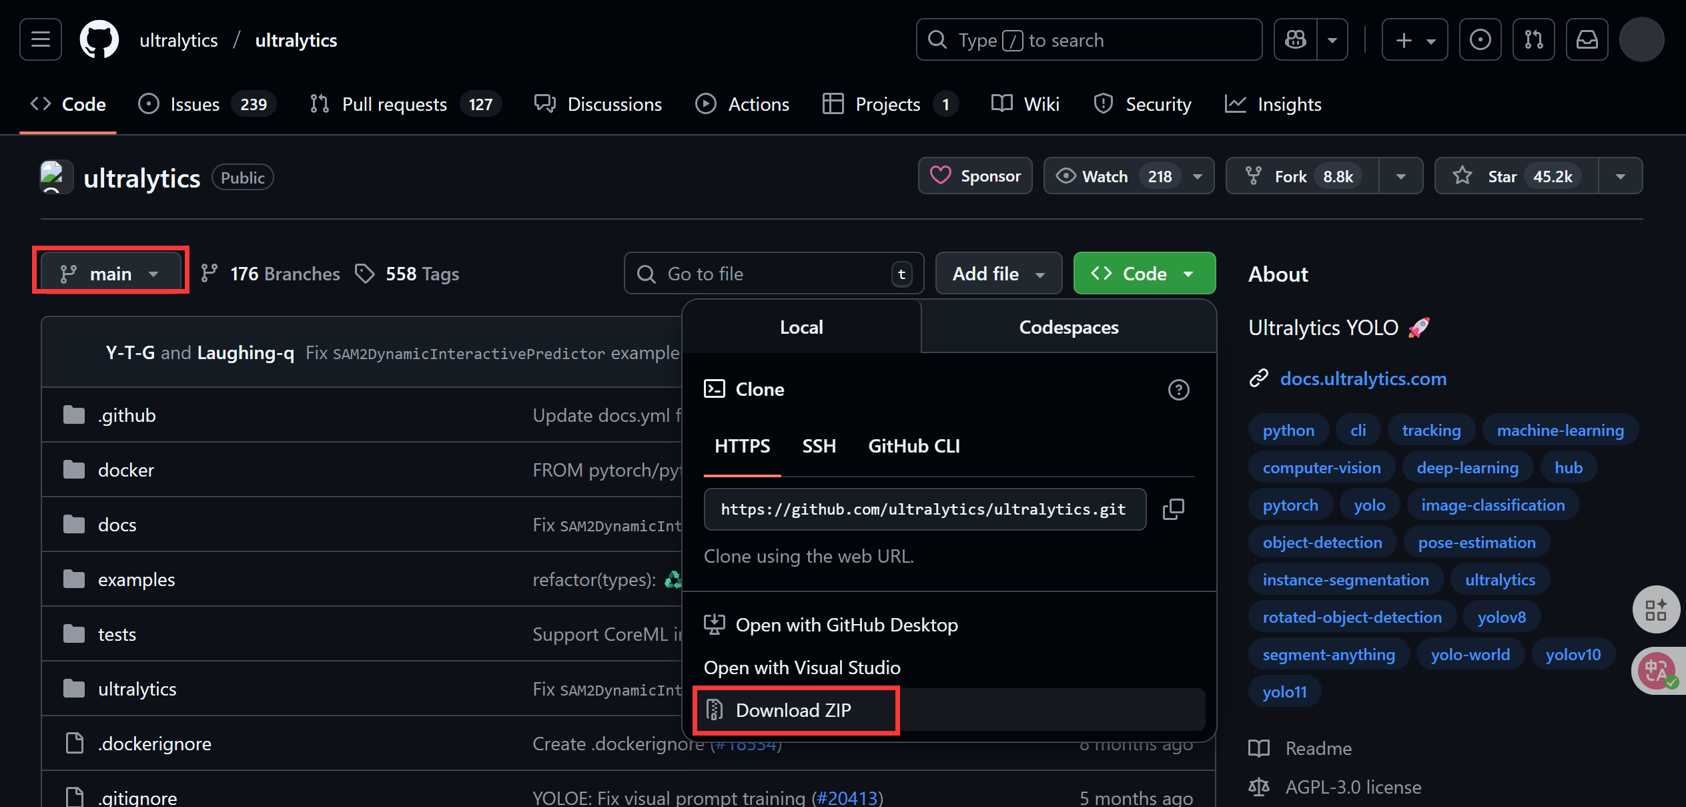1686x807 pixels.
Task: Open the Copilot chat icon
Action: [x=1296, y=40]
